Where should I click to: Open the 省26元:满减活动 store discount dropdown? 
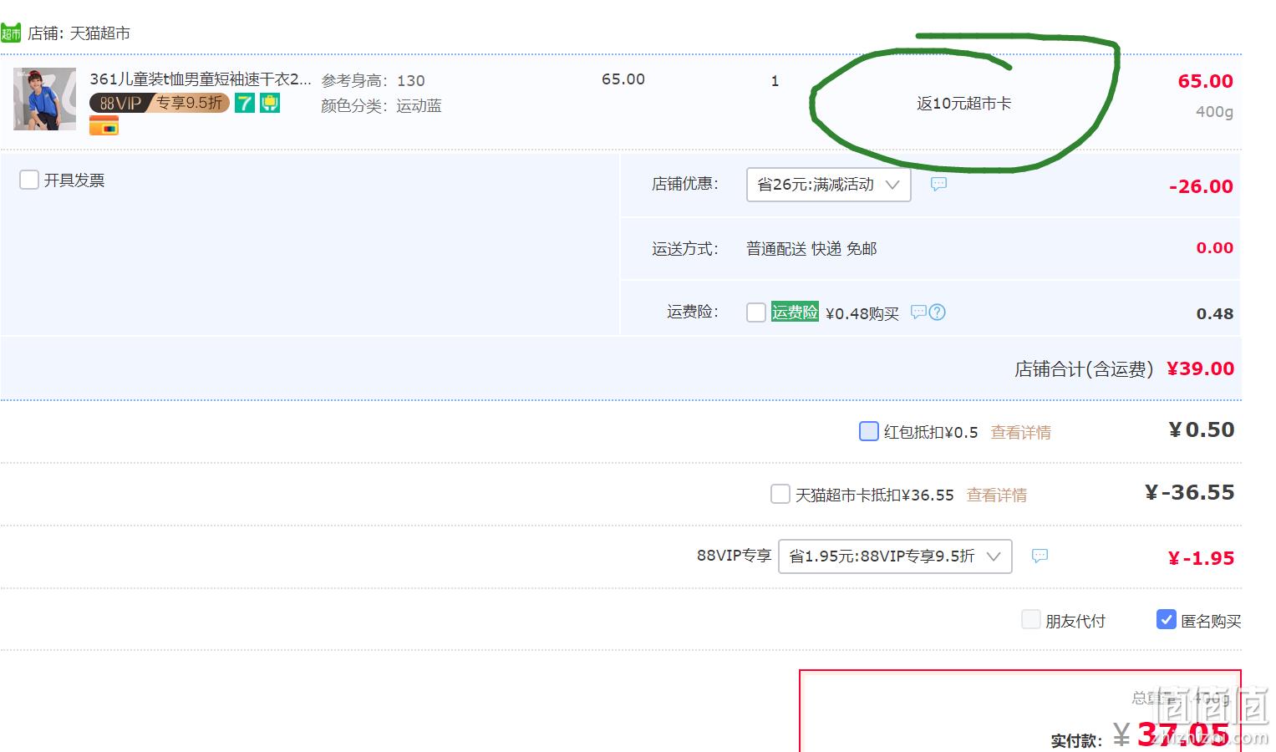click(828, 185)
